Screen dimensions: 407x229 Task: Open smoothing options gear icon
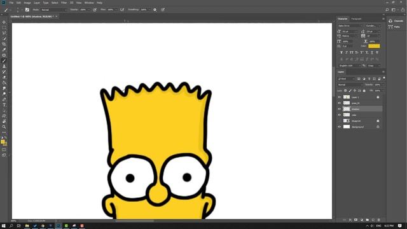click(155, 10)
